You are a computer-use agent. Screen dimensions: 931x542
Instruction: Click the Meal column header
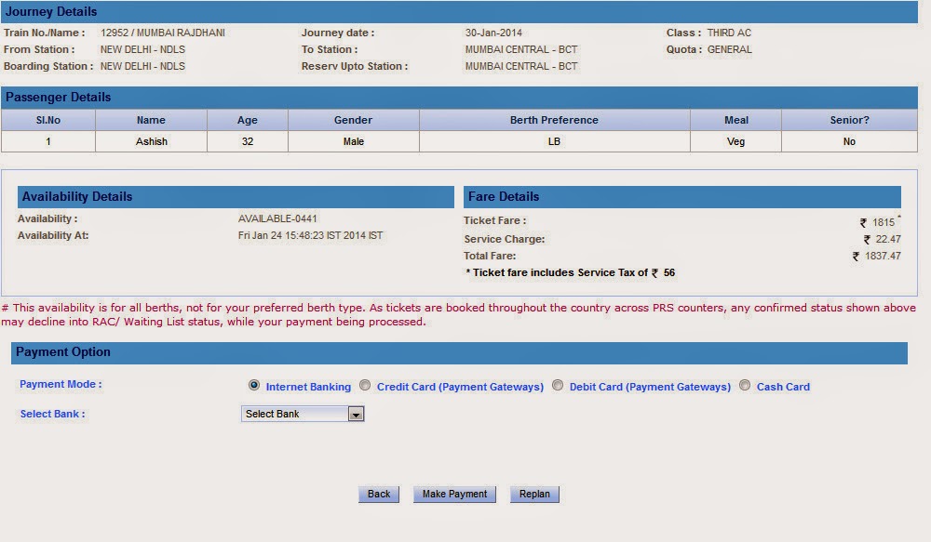point(735,120)
